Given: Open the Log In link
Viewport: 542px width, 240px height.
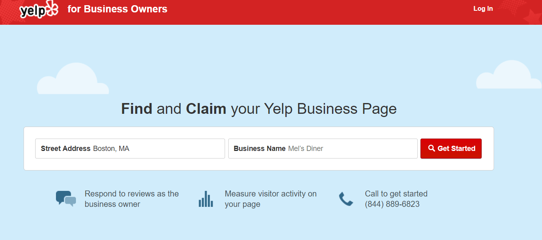Looking at the screenshot, I should coord(483,9).
